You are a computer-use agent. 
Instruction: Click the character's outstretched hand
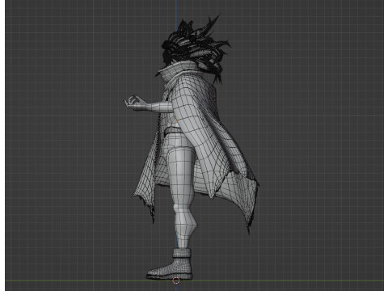(134, 103)
